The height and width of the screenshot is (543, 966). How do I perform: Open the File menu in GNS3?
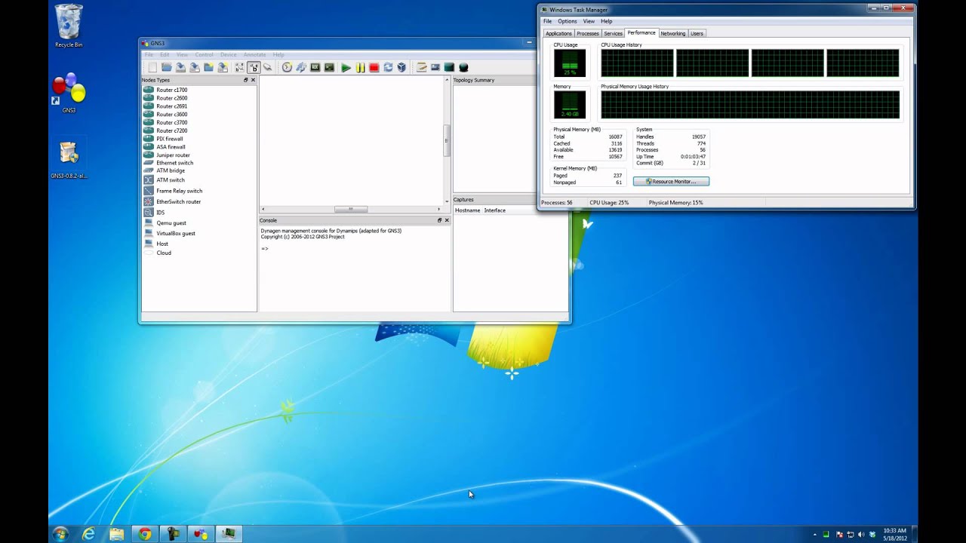[149, 54]
